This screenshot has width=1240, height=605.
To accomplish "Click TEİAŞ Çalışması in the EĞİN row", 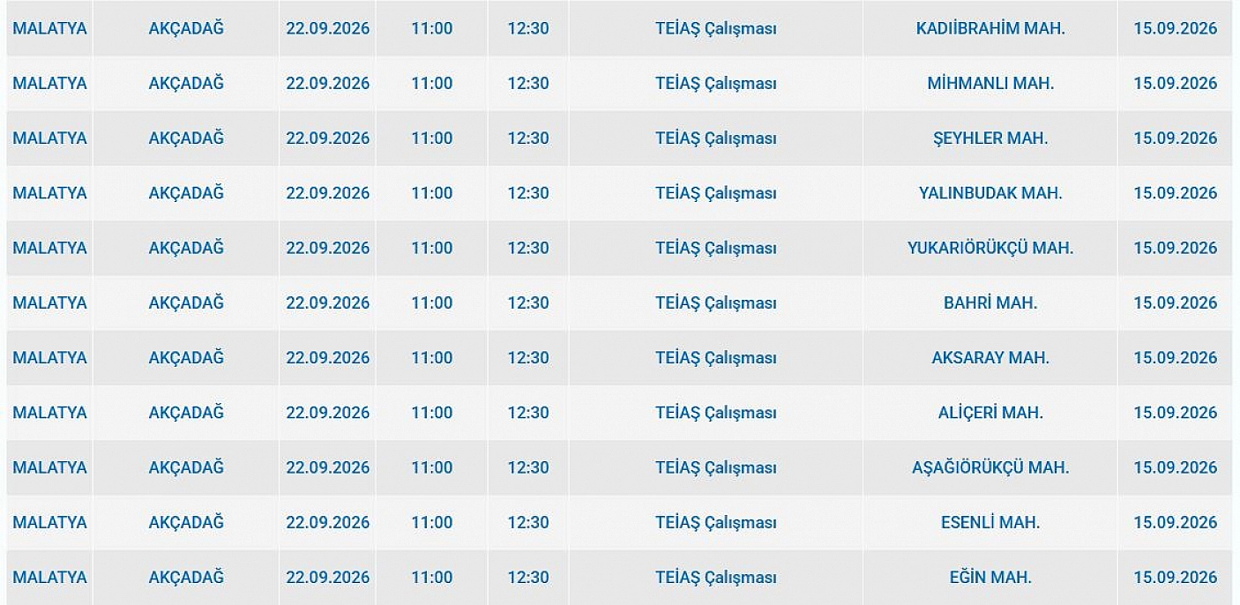I will 715,577.
